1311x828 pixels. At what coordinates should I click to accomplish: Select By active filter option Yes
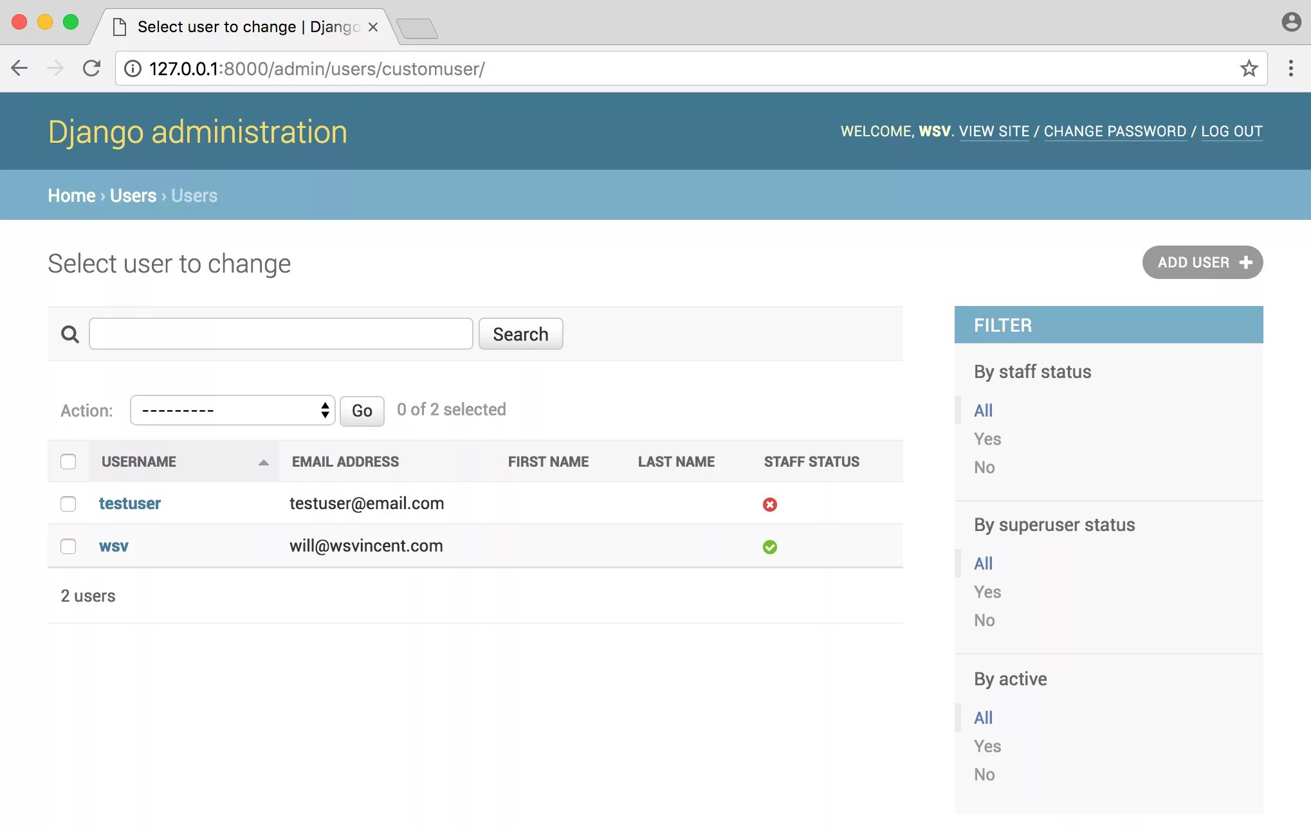pos(987,745)
